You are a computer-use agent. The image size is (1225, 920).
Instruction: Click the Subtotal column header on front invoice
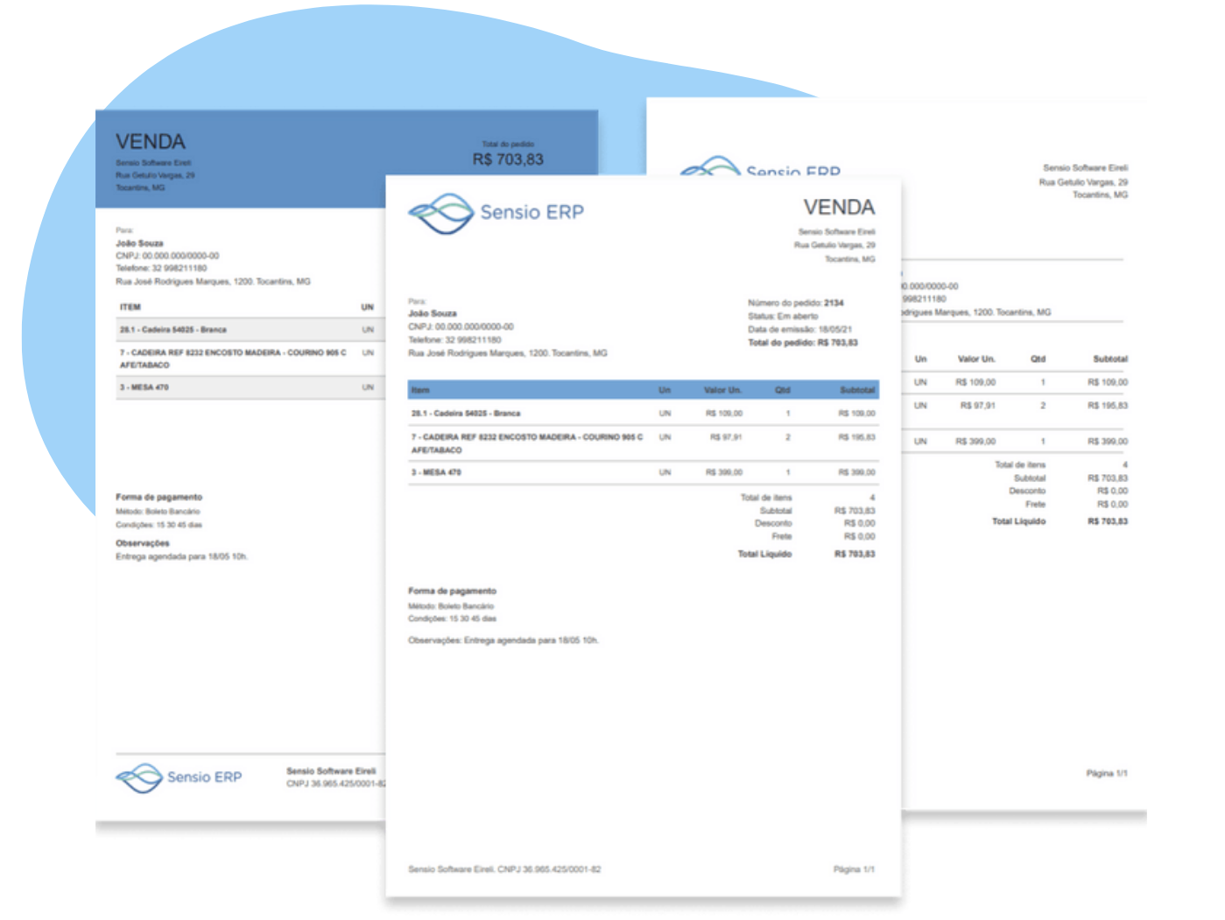pos(856,390)
